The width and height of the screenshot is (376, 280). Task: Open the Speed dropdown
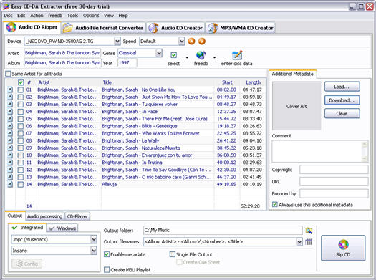click(x=182, y=42)
